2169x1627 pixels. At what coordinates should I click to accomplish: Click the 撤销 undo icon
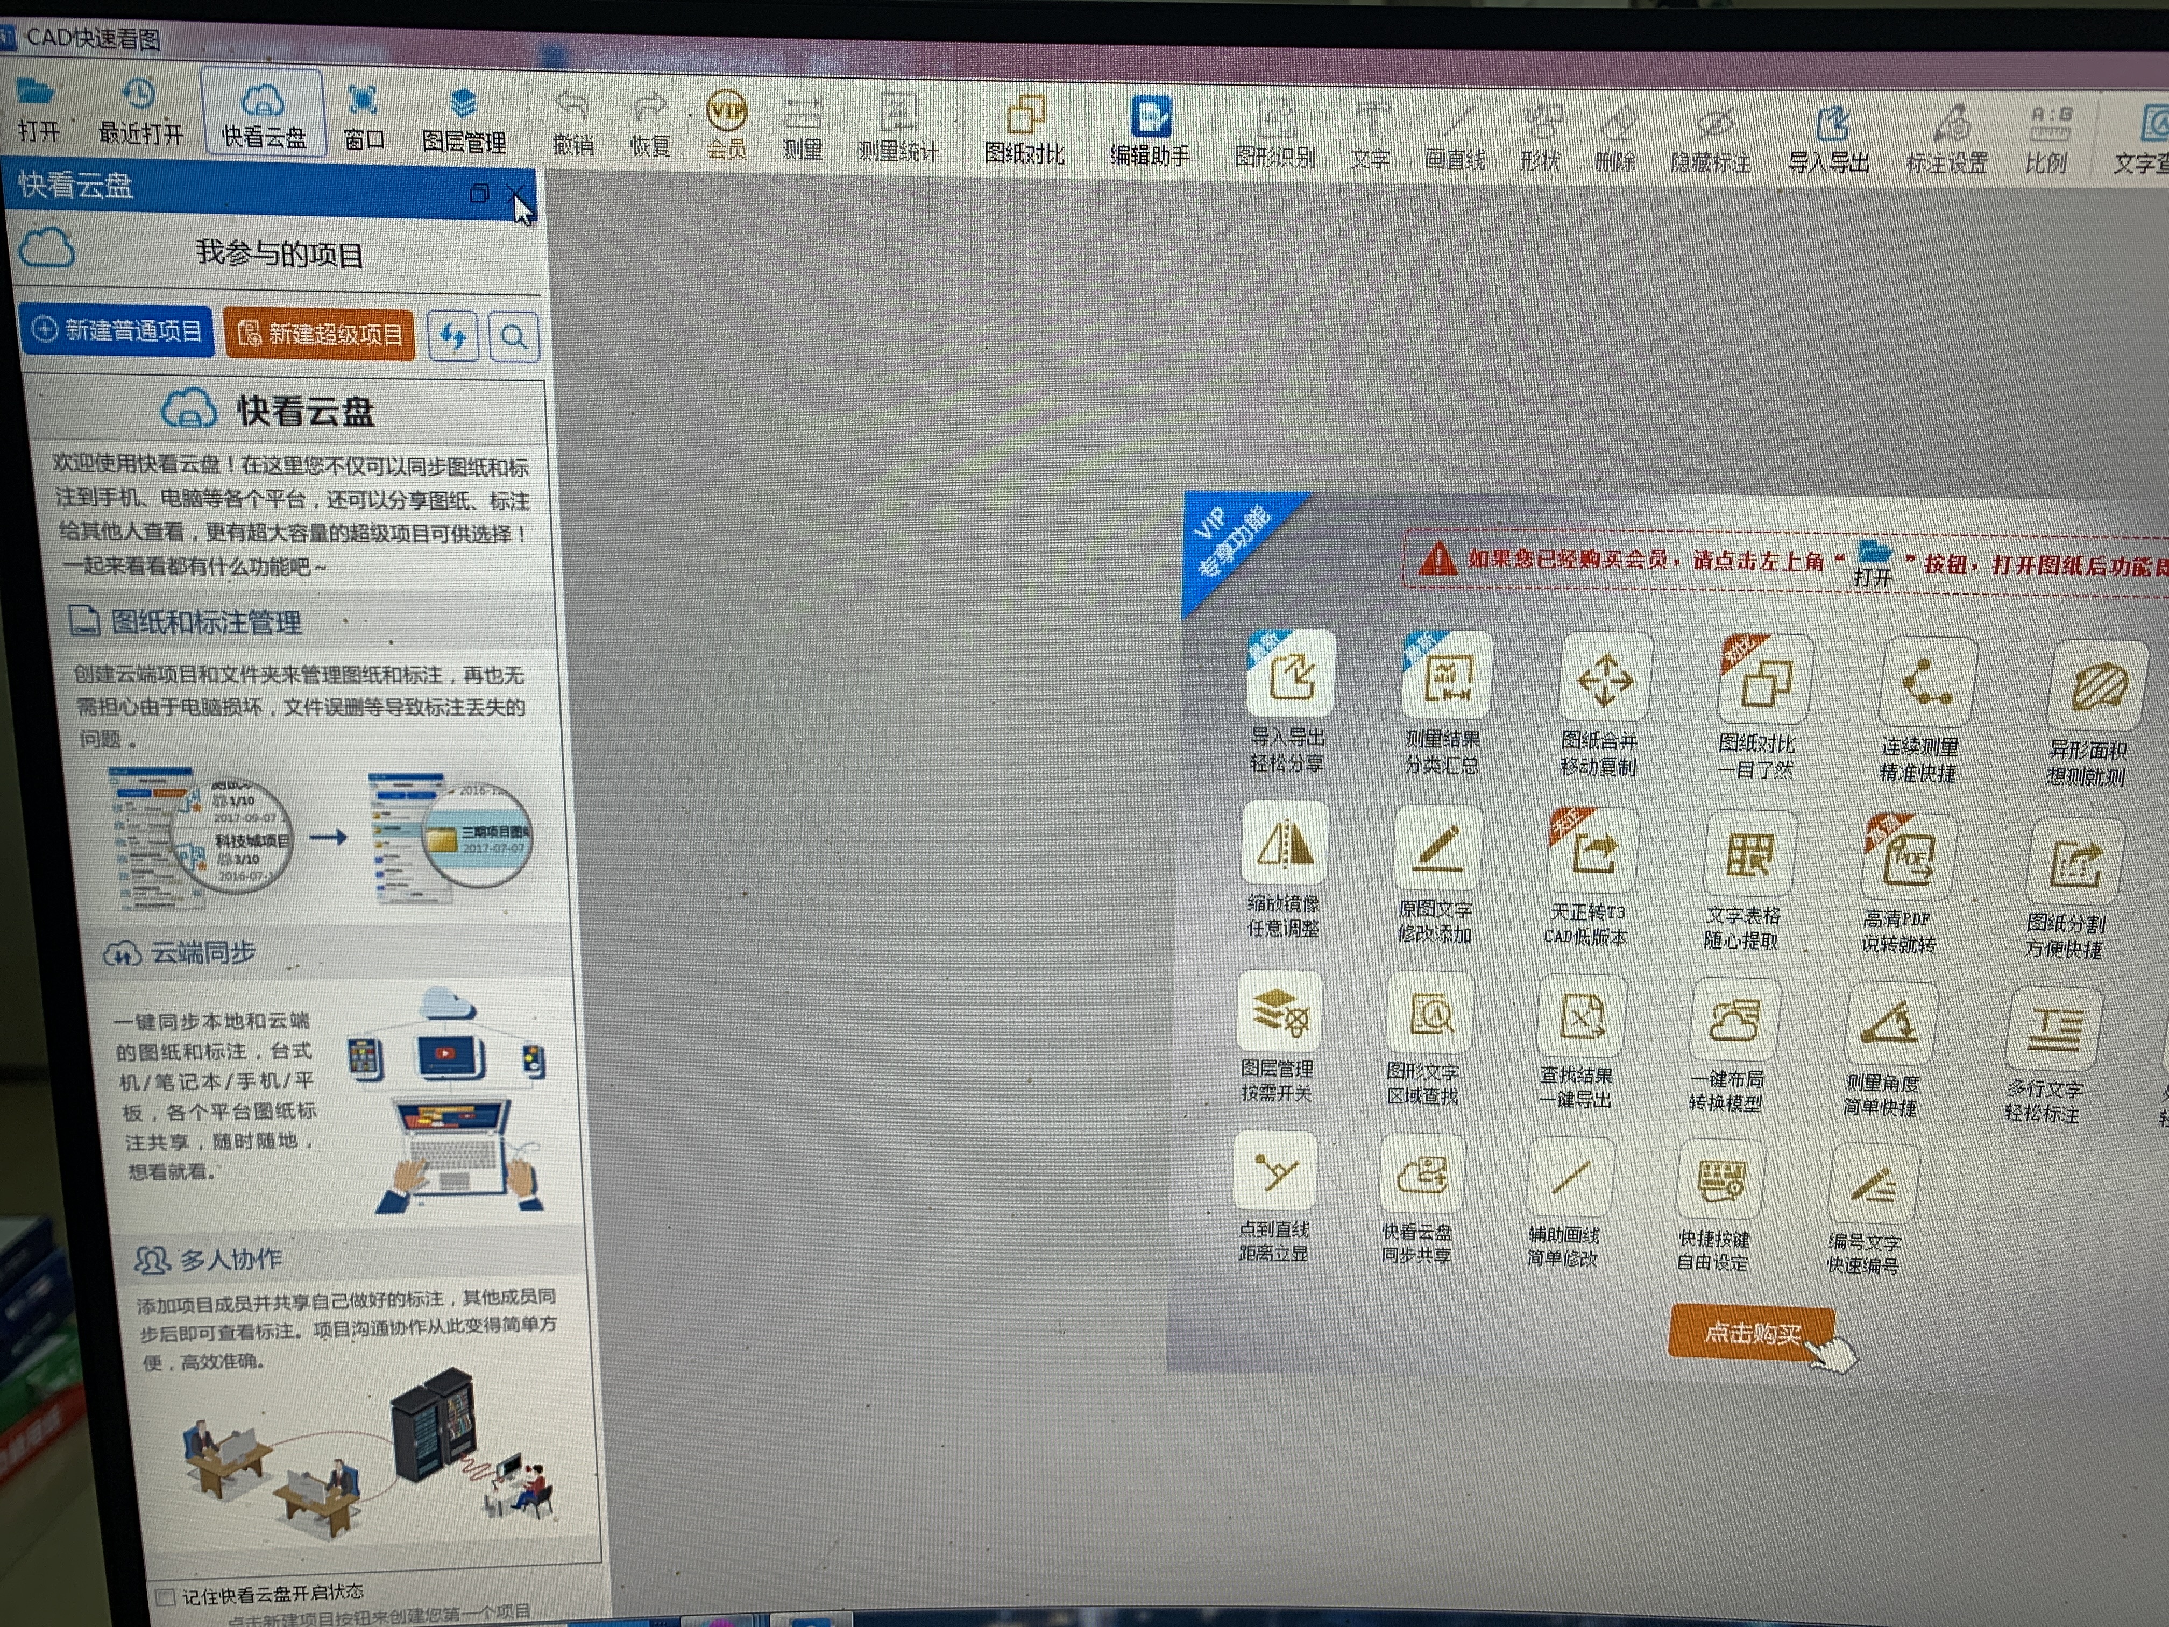(573, 123)
